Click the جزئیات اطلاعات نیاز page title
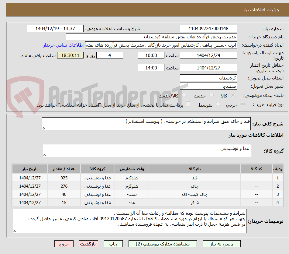The width and height of the screenshot is (289, 254). click(261, 10)
